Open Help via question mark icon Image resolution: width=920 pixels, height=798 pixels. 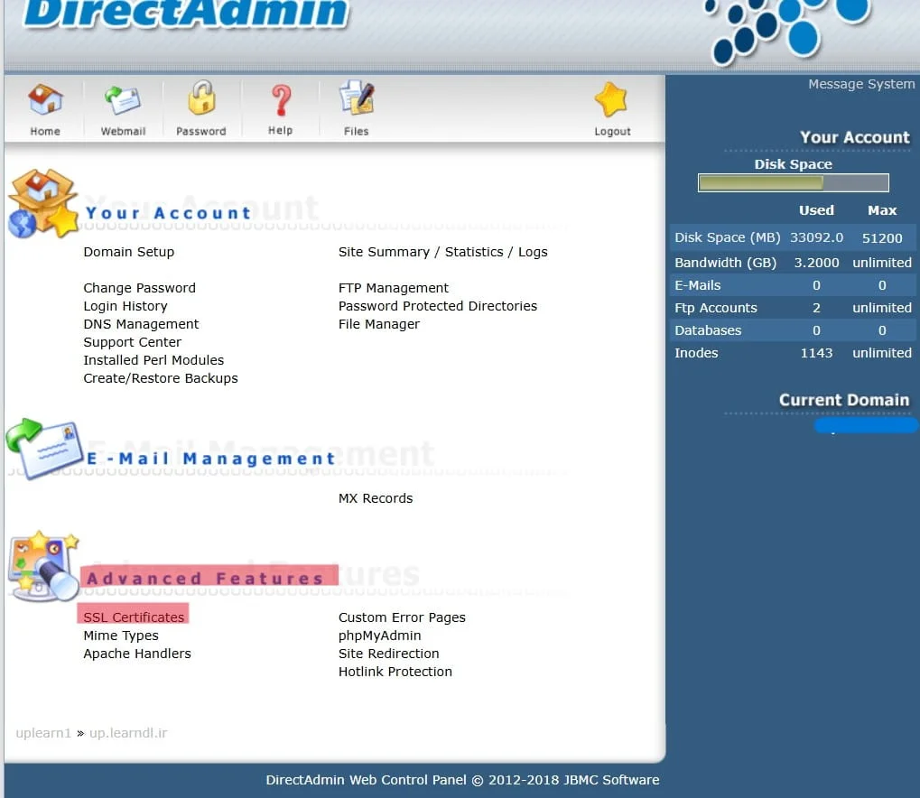pyautogui.click(x=280, y=100)
